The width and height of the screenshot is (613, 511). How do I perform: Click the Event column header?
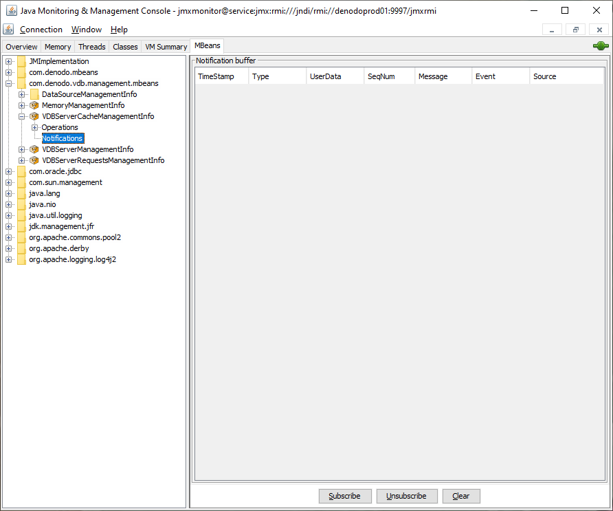click(501, 76)
